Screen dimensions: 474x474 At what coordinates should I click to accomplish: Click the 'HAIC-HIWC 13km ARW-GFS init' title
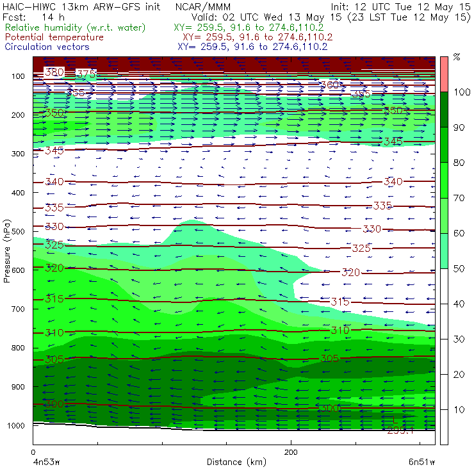[x=81, y=6]
